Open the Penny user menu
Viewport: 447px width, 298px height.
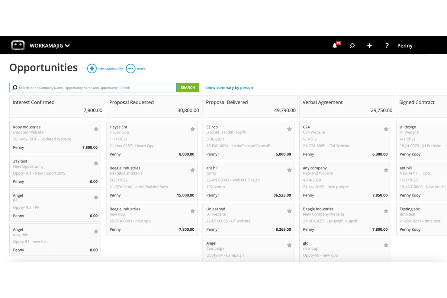(405, 46)
